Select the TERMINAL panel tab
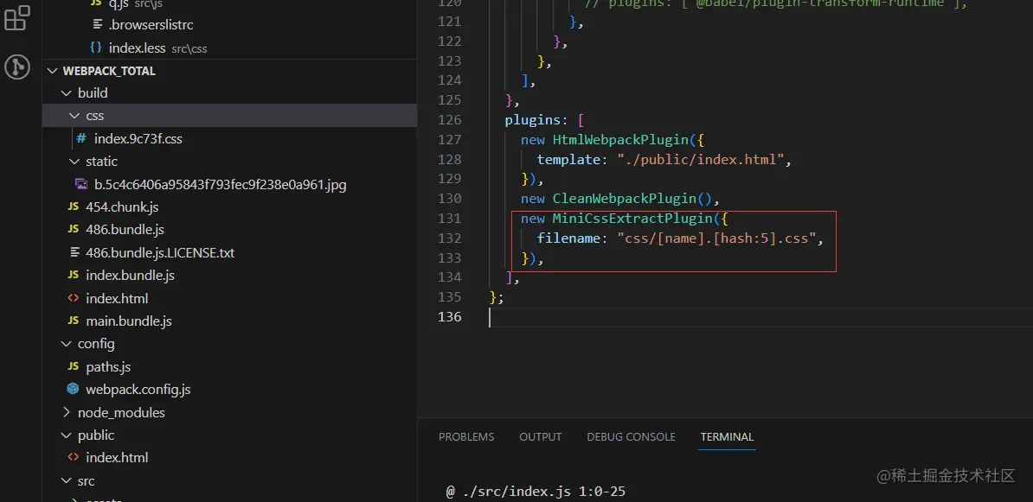This screenshot has height=502, width=1033. [x=727, y=437]
